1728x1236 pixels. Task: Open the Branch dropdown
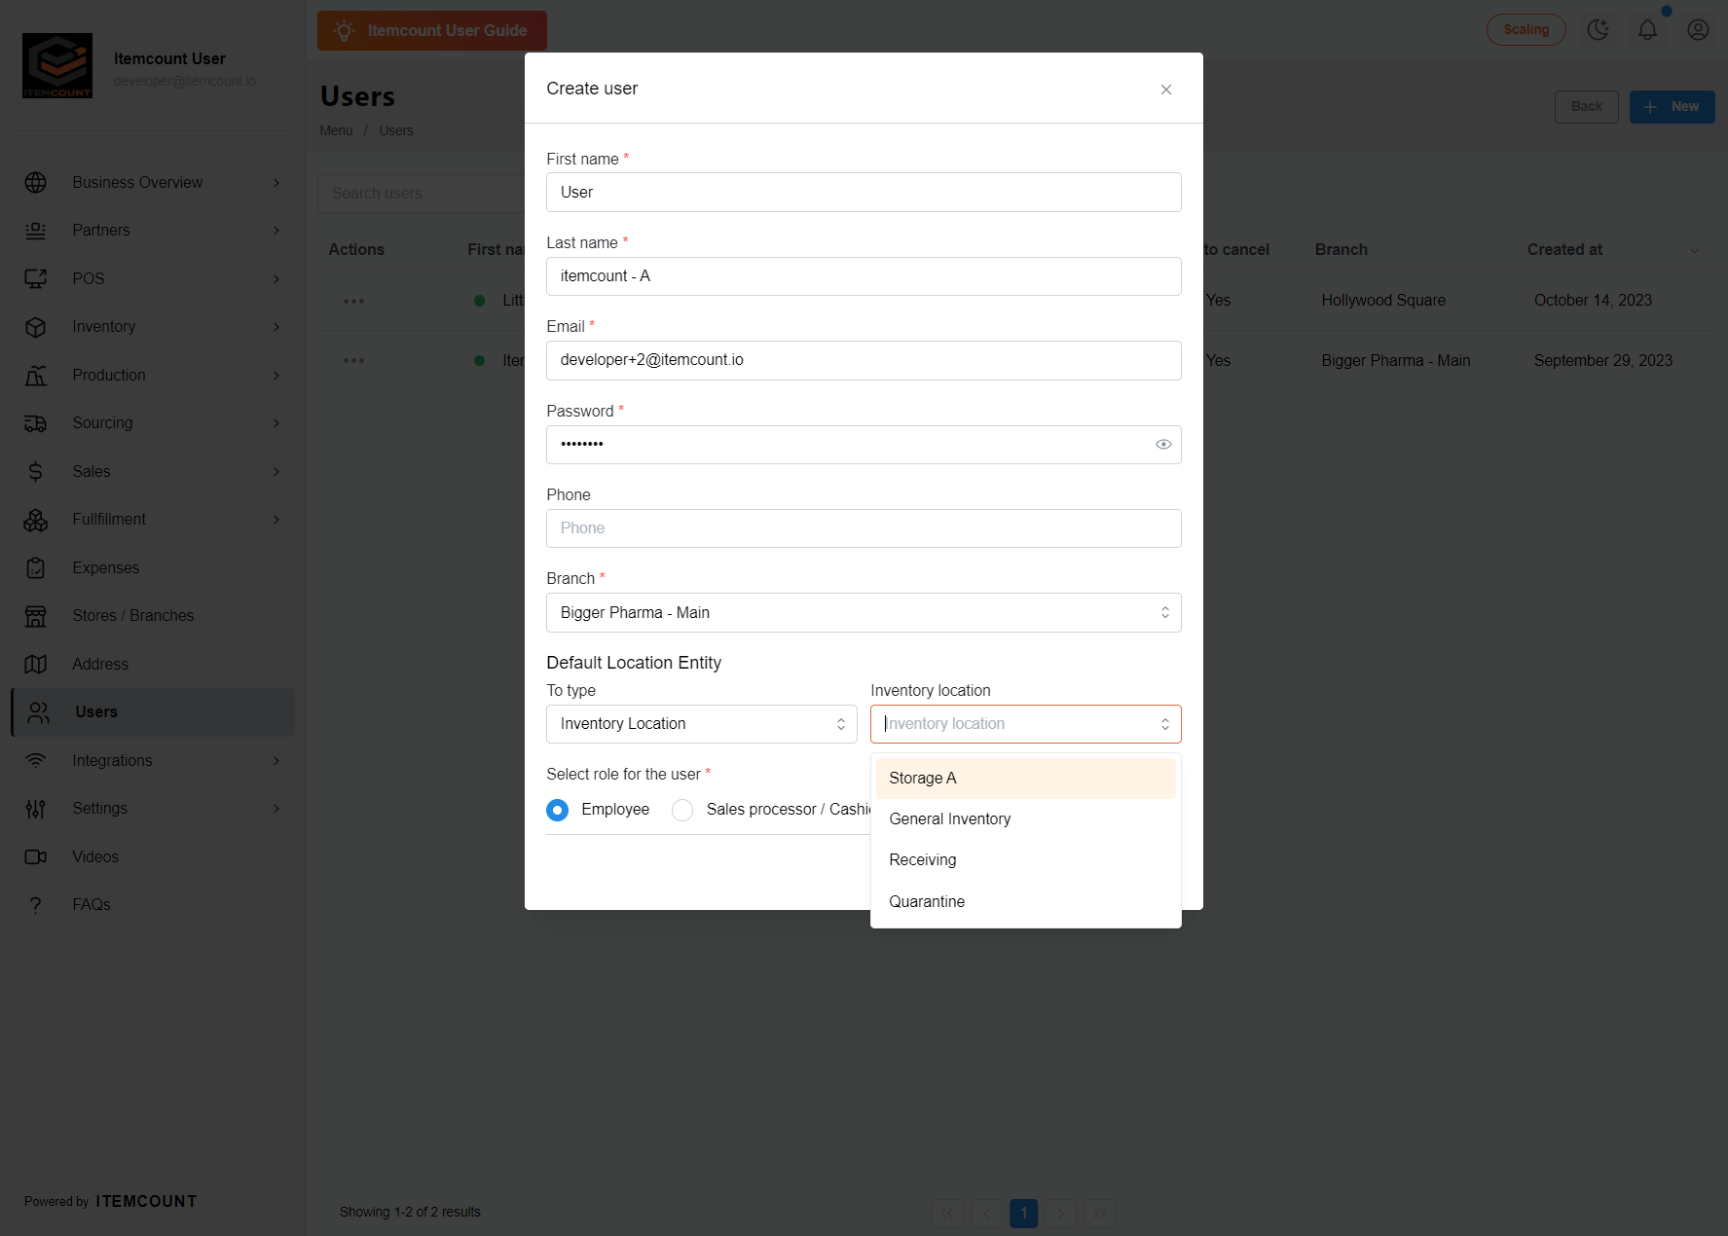point(864,613)
